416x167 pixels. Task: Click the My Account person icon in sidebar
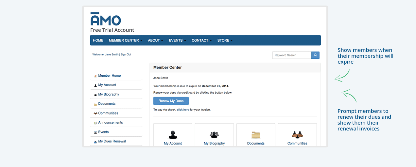click(x=95, y=85)
